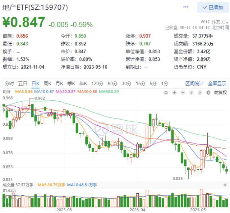The height and width of the screenshot is (213, 230).
Task: Click the 最低 value 0.843
Action: click(x=22, y=44)
